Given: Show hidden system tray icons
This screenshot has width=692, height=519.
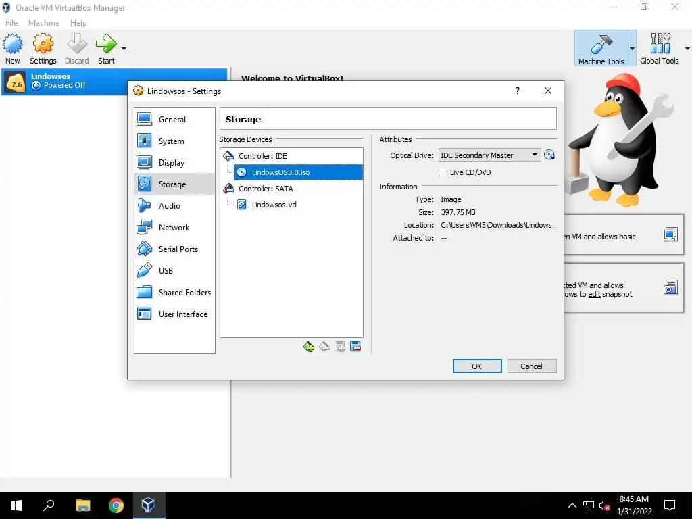Looking at the screenshot, I should click(x=572, y=505).
